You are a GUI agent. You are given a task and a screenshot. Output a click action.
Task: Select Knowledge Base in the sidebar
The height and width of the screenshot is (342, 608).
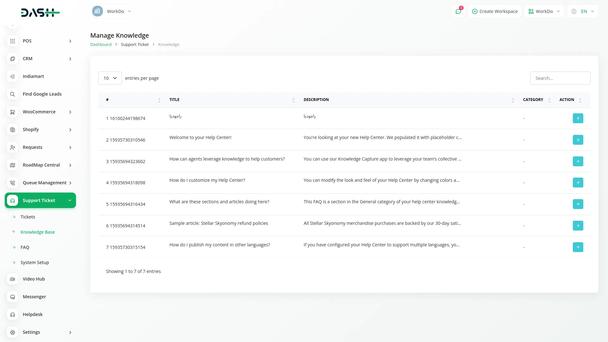pos(38,232)
